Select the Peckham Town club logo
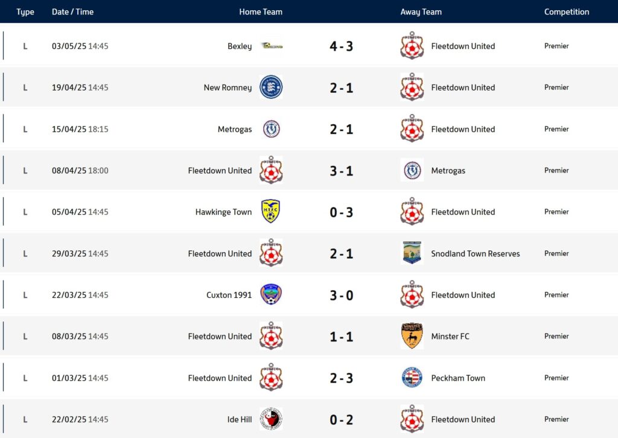618x438 pixels. pos(412,377)
